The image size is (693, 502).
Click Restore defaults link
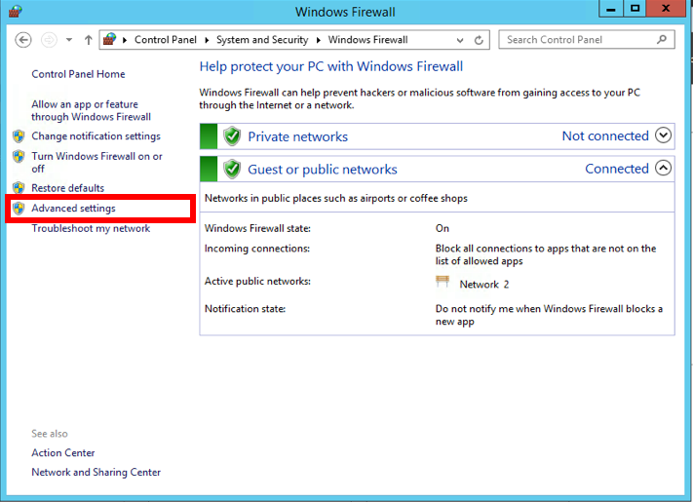[x=67, y=188]
